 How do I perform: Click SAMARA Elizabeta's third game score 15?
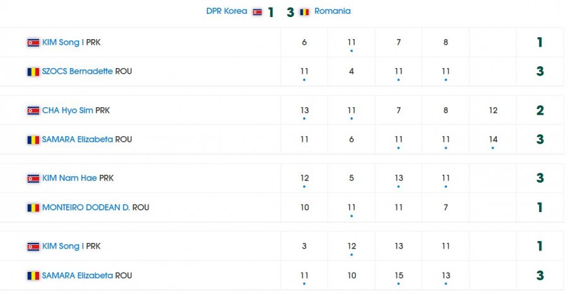click(399, 276)
